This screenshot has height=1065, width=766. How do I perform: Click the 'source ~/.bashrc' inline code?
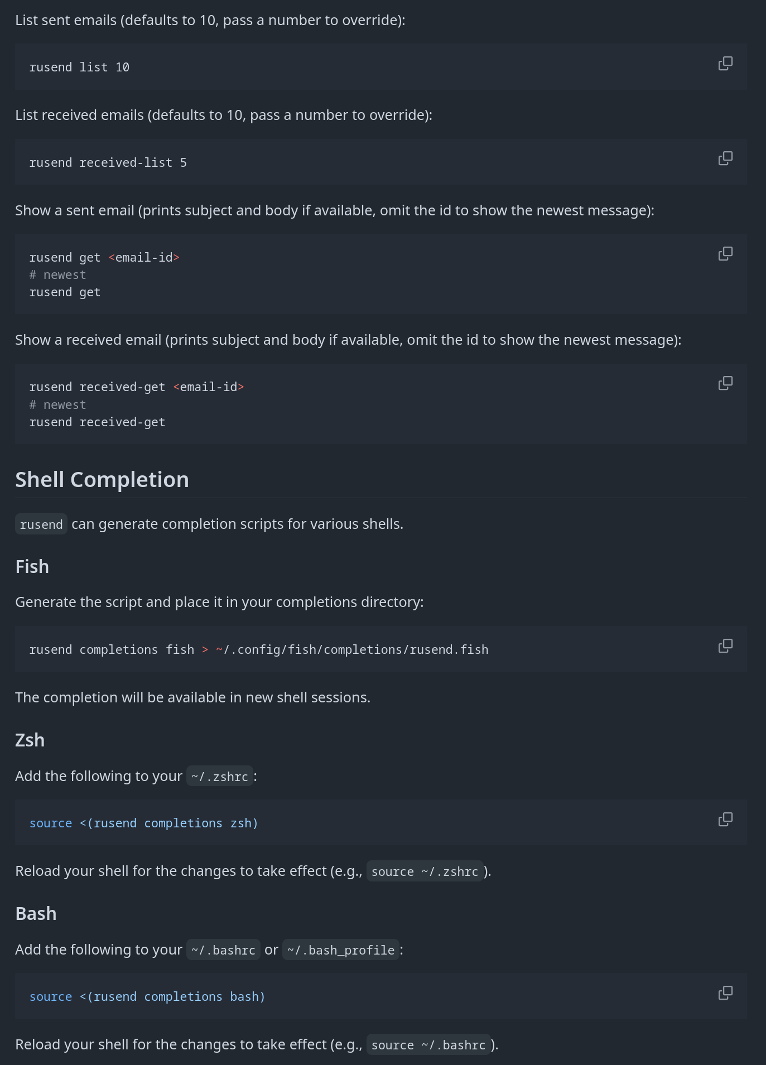pyautogui.click(x=428, y=1045)
